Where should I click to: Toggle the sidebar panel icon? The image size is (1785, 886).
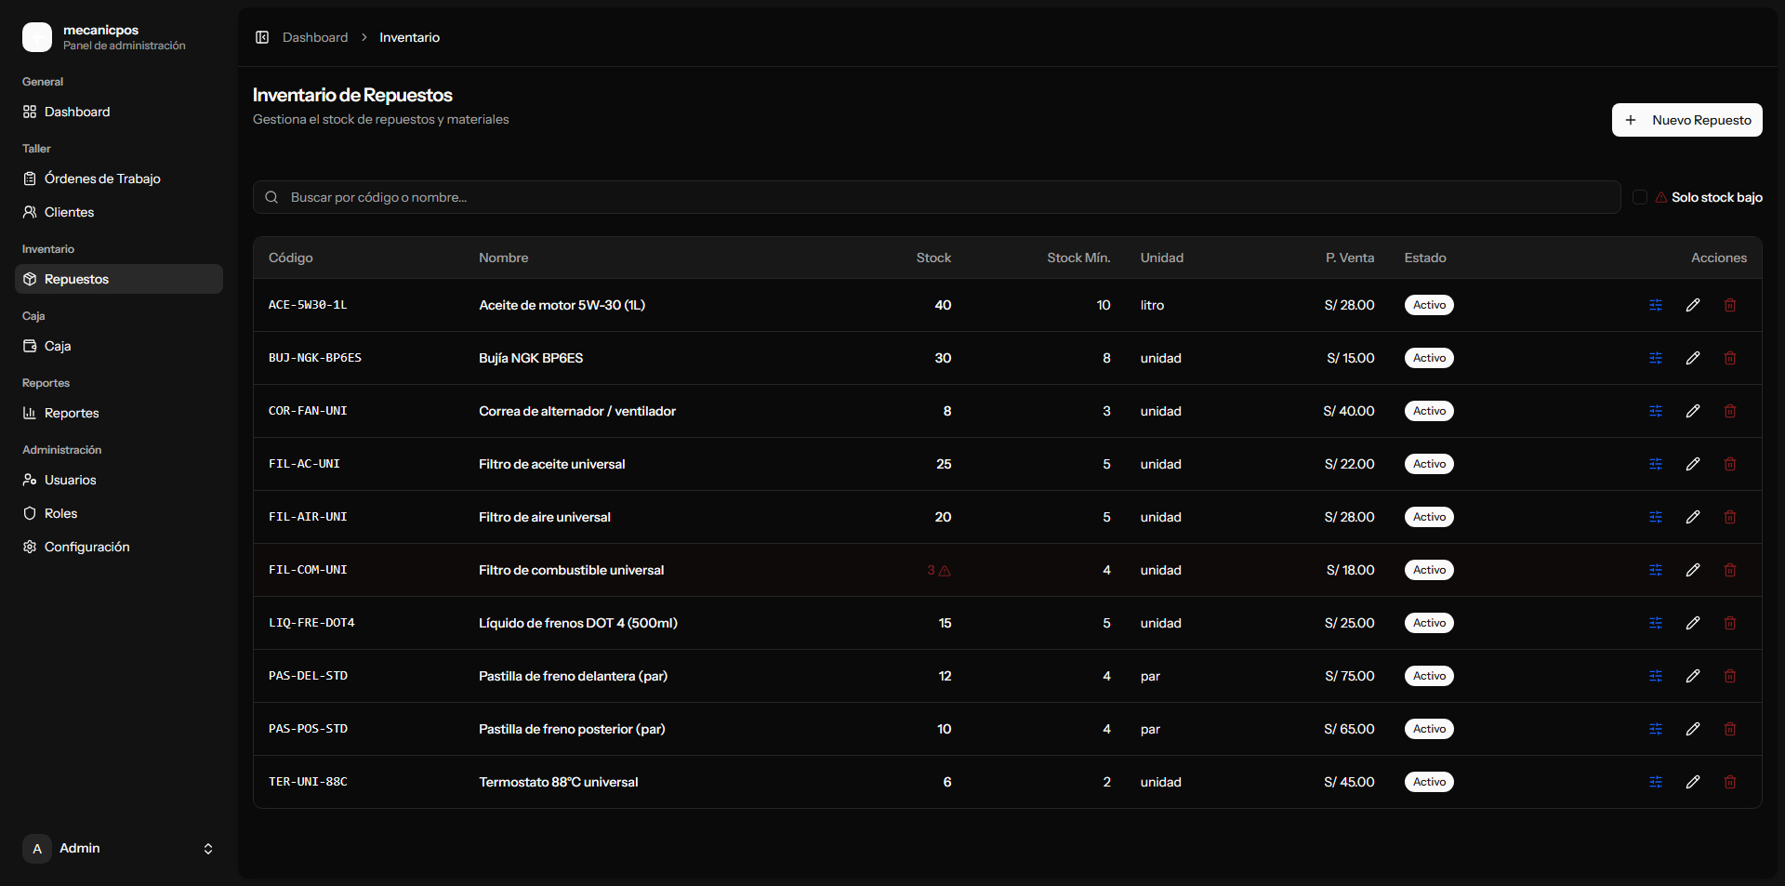coord(262,37)
